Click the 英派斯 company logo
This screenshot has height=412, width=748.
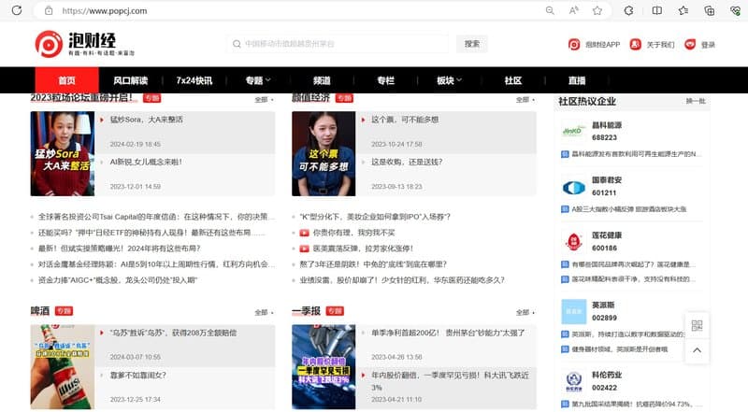tap(573, 311)
